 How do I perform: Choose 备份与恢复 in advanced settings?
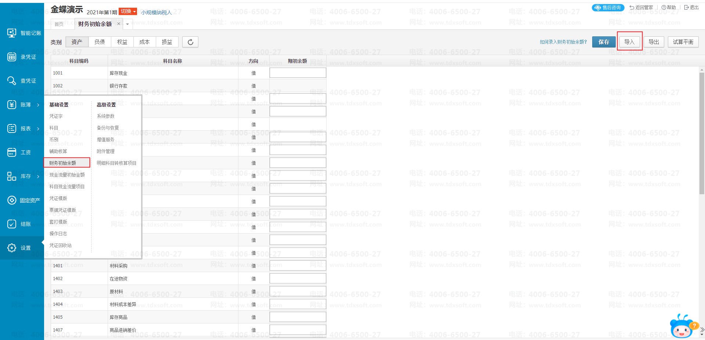coord(108,128)
